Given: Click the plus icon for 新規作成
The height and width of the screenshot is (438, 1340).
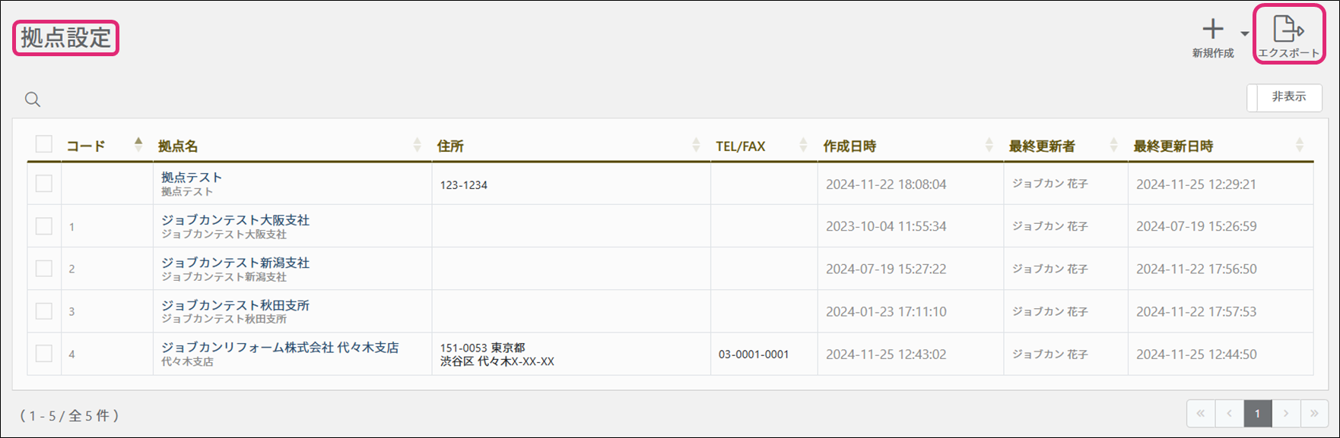Looking at the screenshot, I should pyautogui.click(x=1213, y=30).
